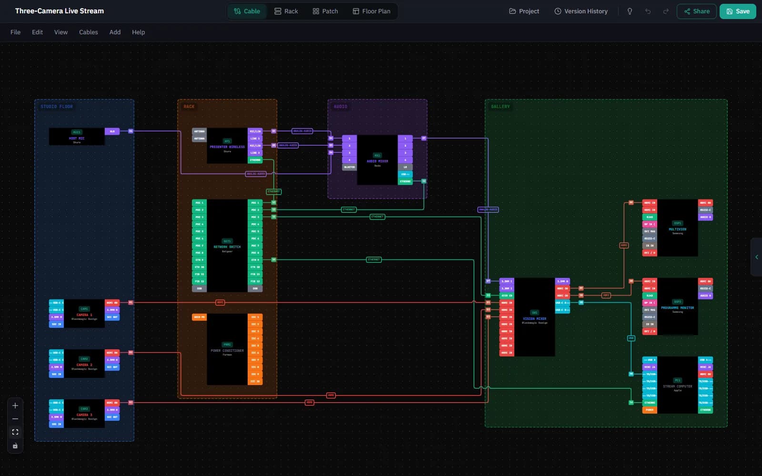Select the Power Conditioner device block

[x=227, y=349]
